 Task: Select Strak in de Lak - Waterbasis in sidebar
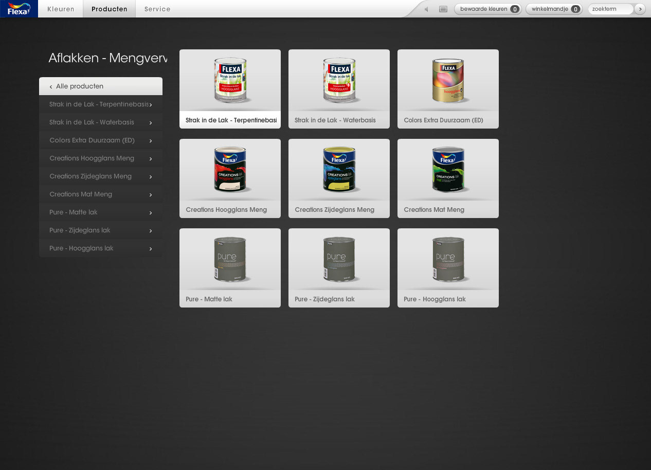point(101,122)
